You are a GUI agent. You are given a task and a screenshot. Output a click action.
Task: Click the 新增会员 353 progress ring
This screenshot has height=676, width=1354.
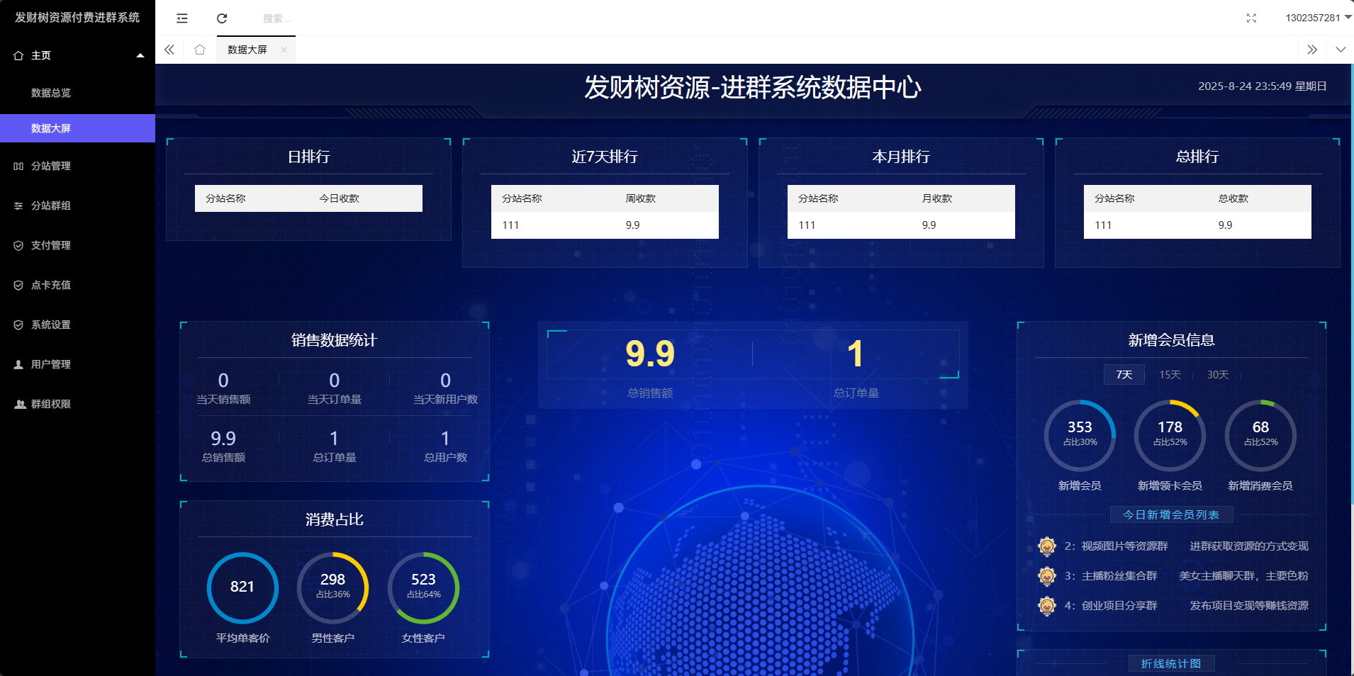pos(1079,435)
